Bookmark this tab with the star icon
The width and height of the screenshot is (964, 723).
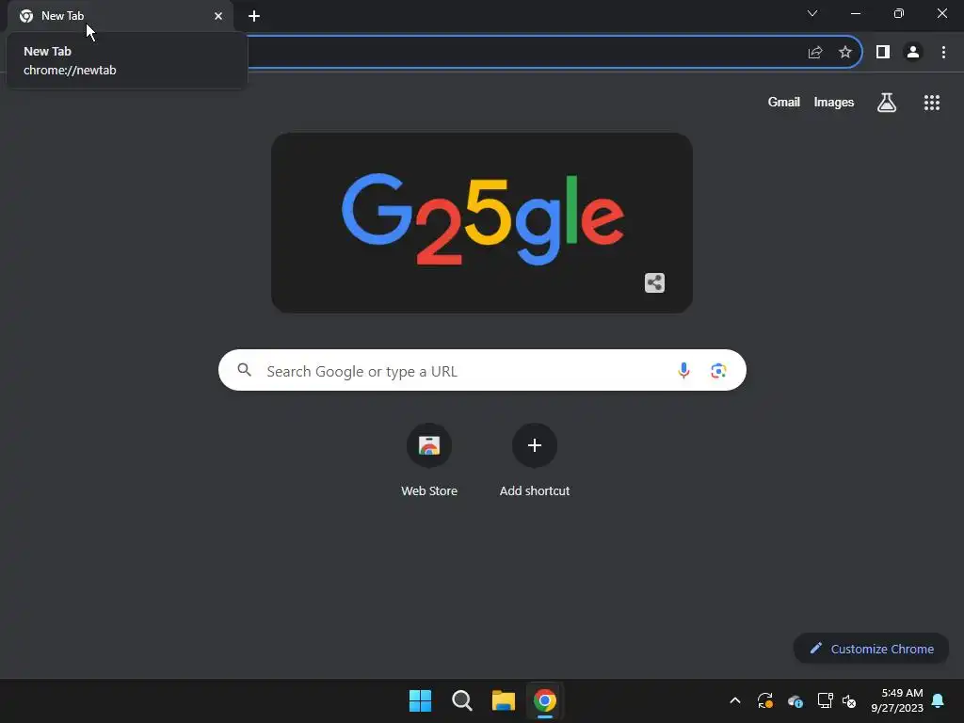(845, 53)
